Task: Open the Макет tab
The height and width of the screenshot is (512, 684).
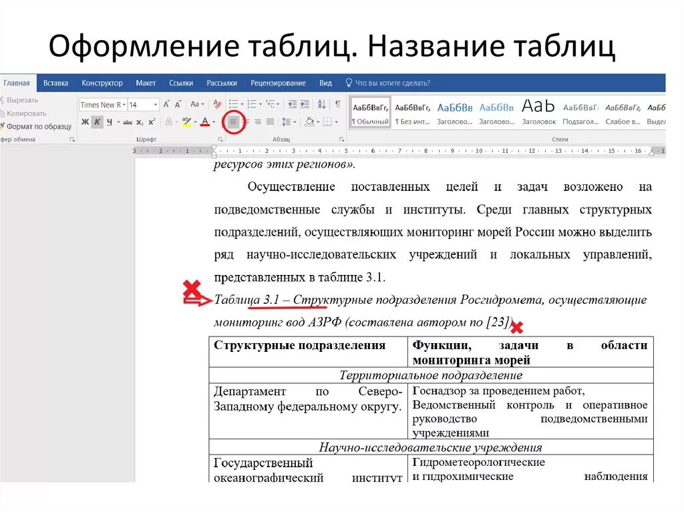Action: (x=146, y=83)
